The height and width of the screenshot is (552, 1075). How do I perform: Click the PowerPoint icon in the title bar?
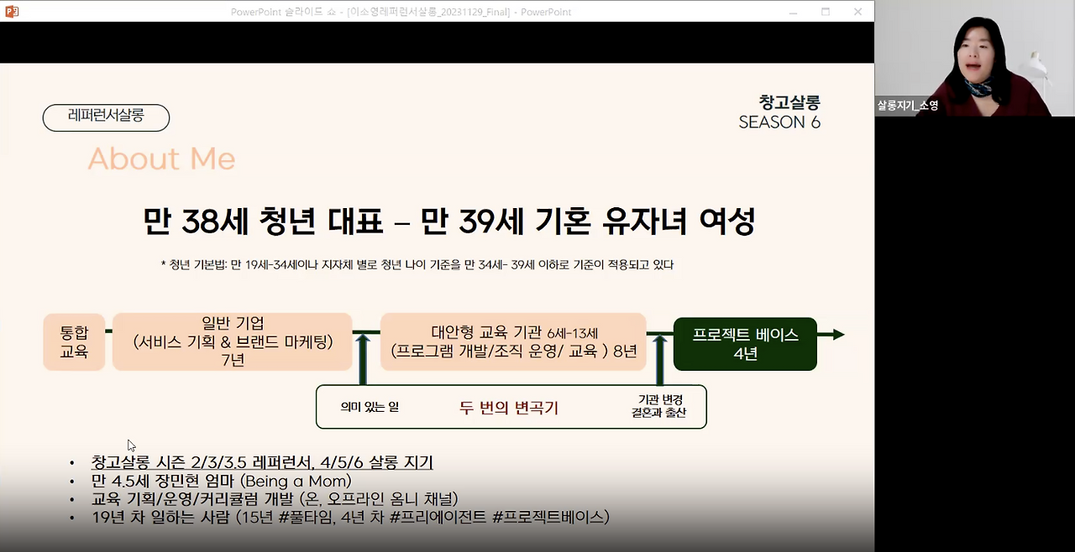tap(11, 12)
